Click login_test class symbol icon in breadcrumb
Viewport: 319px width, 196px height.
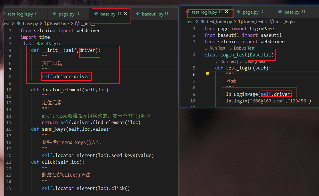pos(240,21)
